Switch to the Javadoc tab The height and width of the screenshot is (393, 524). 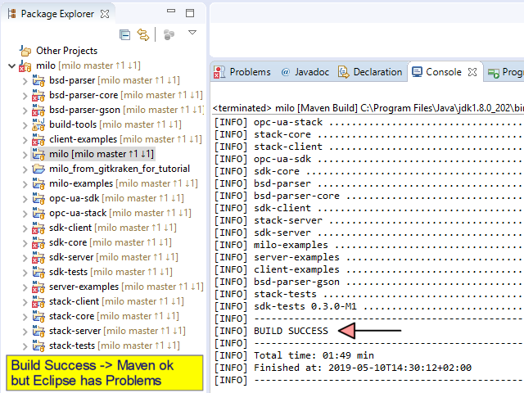click(x=305, y=72)
